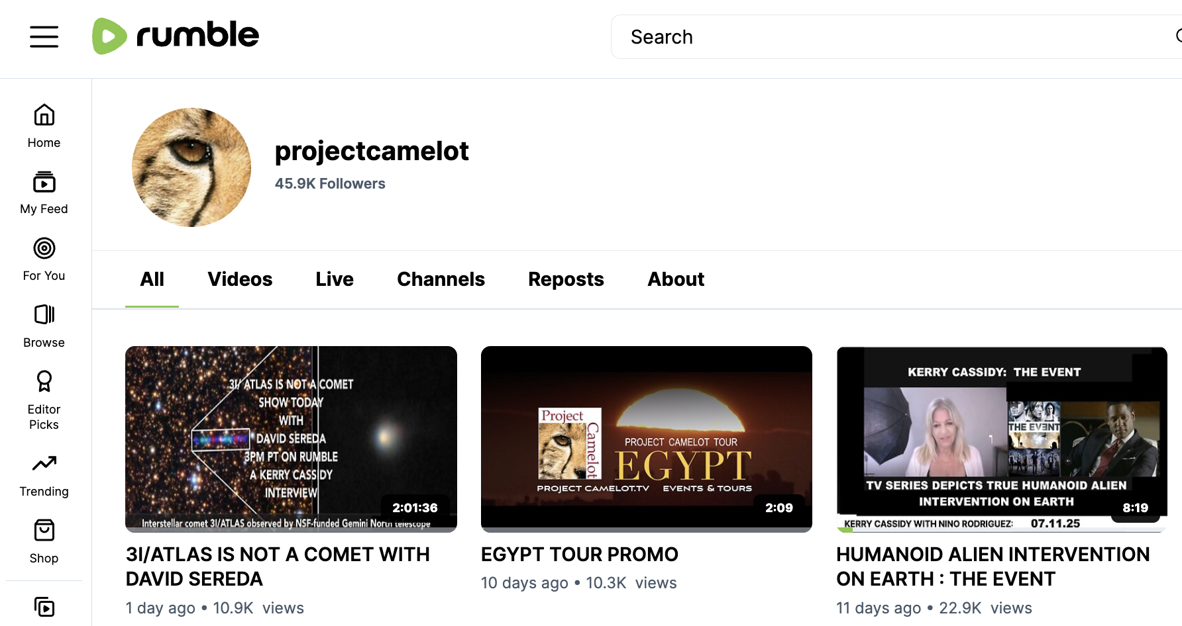
Task: Switch to the Videos tab
Action: pos(240,279)
